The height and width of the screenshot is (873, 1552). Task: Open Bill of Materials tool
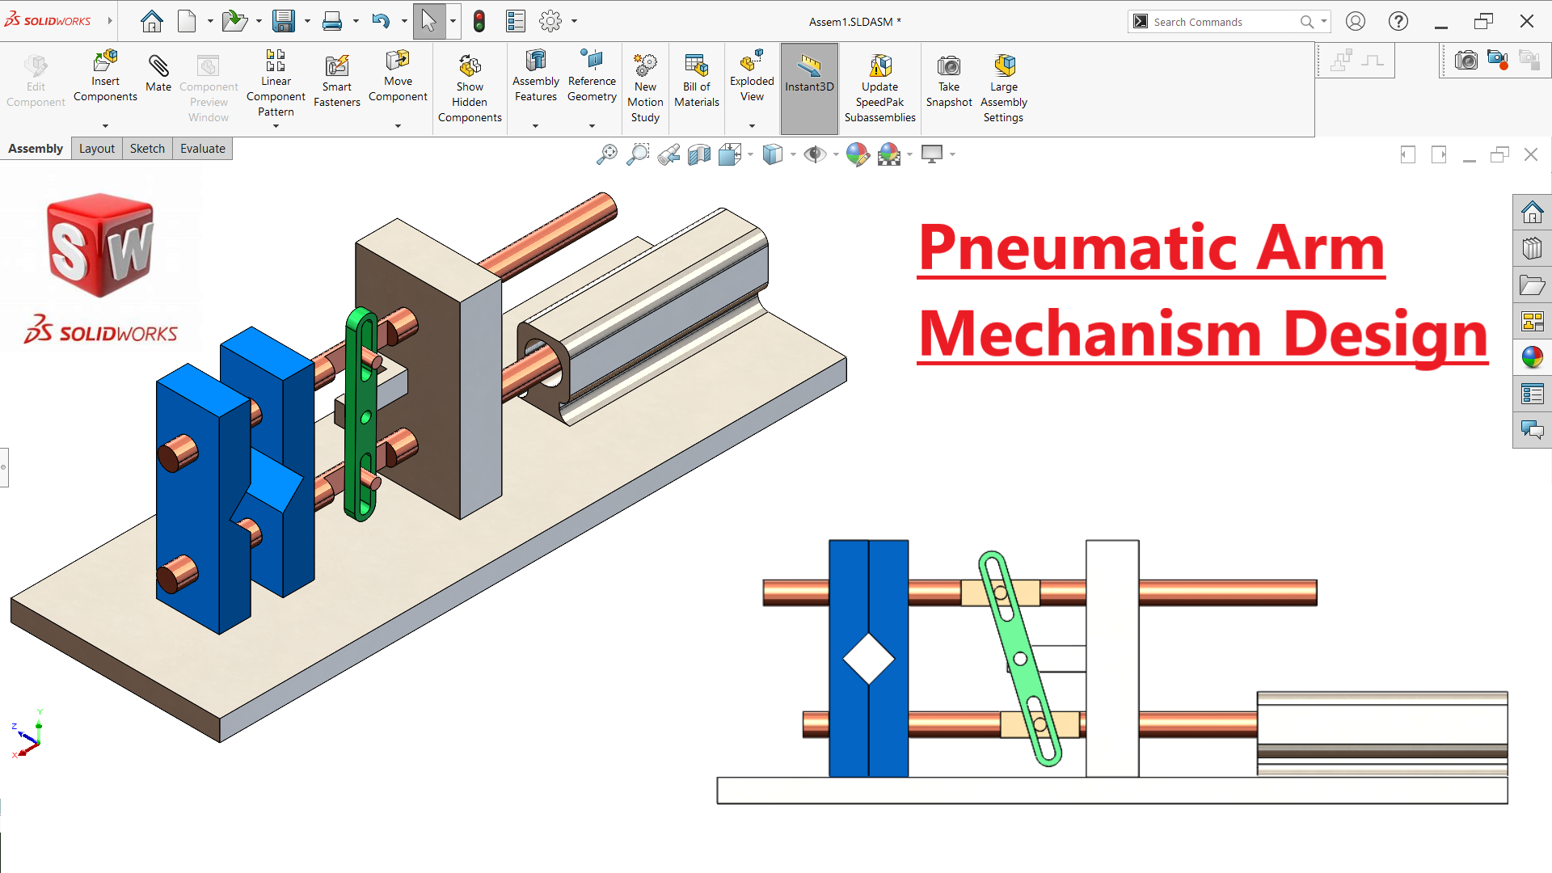tap(696, 81)
